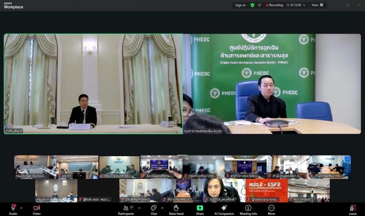The width and height of the screenshot is (365, 216).
Task: Open the Chat panel
Action: pos(154,210)
